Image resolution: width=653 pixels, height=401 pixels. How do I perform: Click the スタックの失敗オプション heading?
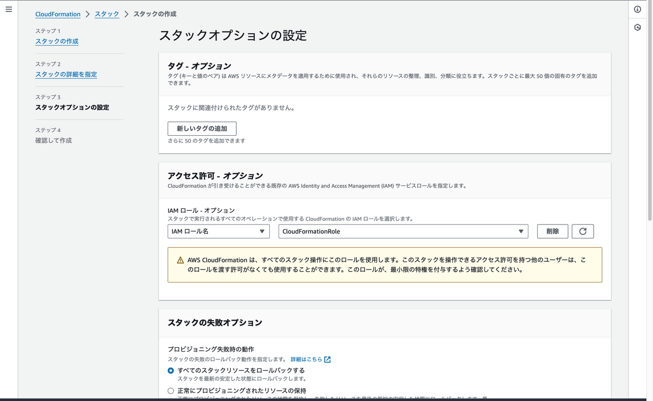[x=215, y=323]
